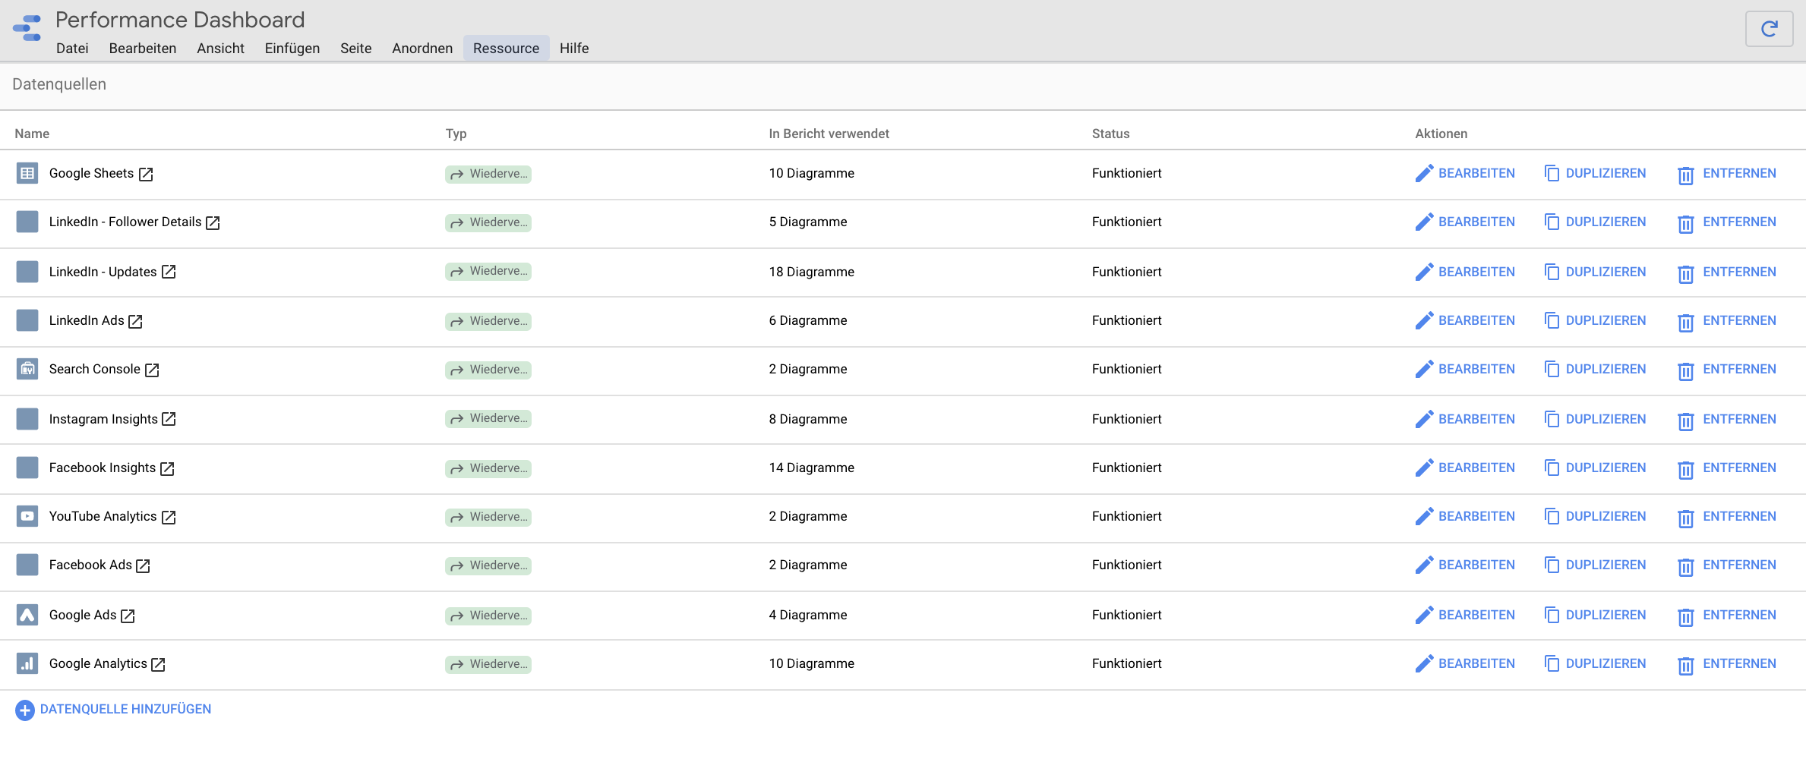Screen dimensions: 1806x759
Task: Click the Wiederve... type chip for Search Console
Action: click(x=488, y=370)
